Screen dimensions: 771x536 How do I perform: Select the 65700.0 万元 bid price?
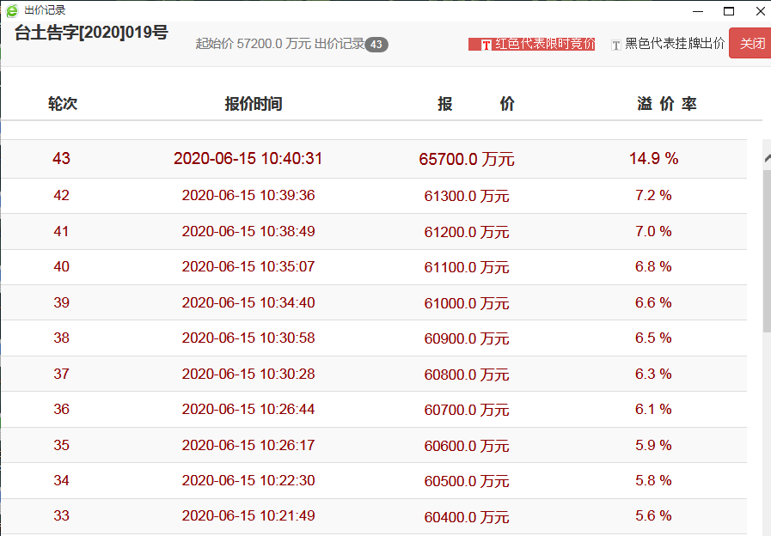tap(467, 159)
